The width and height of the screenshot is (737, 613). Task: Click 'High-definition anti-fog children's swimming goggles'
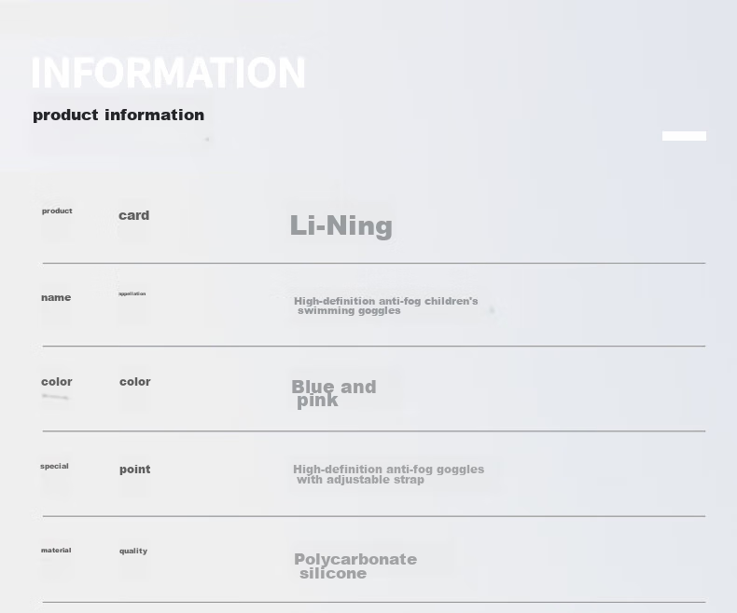coord(386,306)
